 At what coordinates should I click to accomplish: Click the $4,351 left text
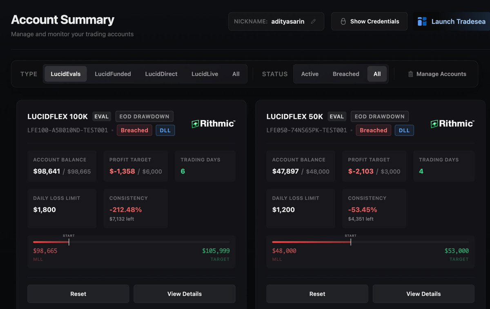[361, 219]
